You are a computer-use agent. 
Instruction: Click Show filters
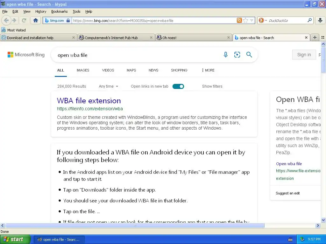click(x=212, y=86)
